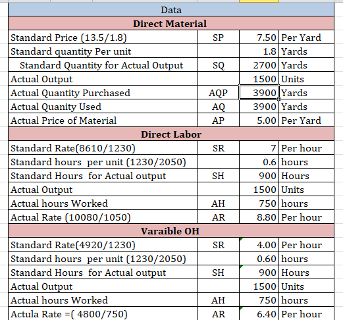Click 900 value in Variable OH section
Viewport: 343px width, 320px height.
(259, 273)
